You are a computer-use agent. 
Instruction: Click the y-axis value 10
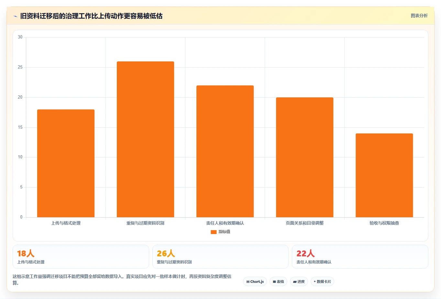click(20, 157)
